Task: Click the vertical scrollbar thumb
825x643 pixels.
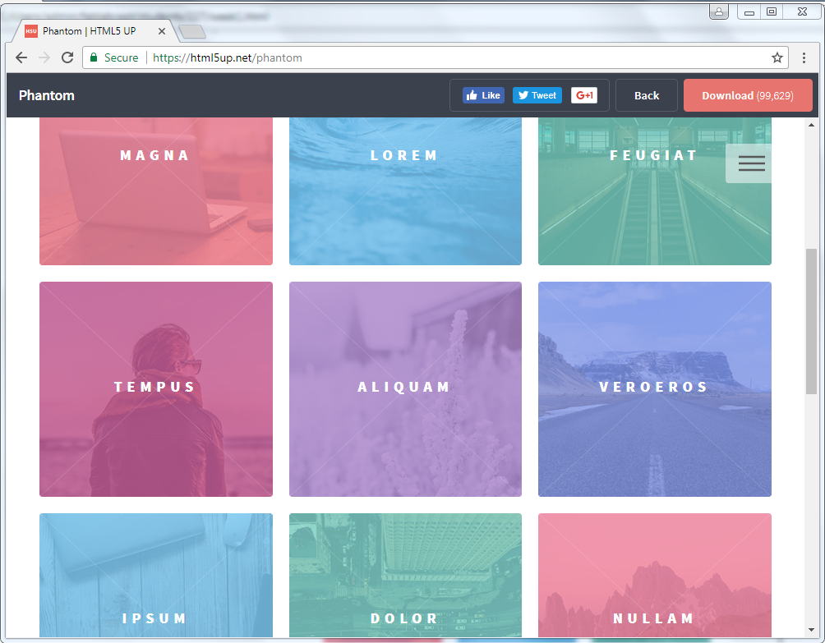Action: point(811,321)
